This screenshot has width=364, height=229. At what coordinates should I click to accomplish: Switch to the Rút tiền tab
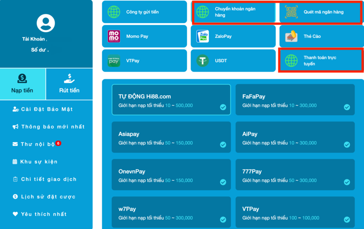pyautogui.click(x=69, y=84)
